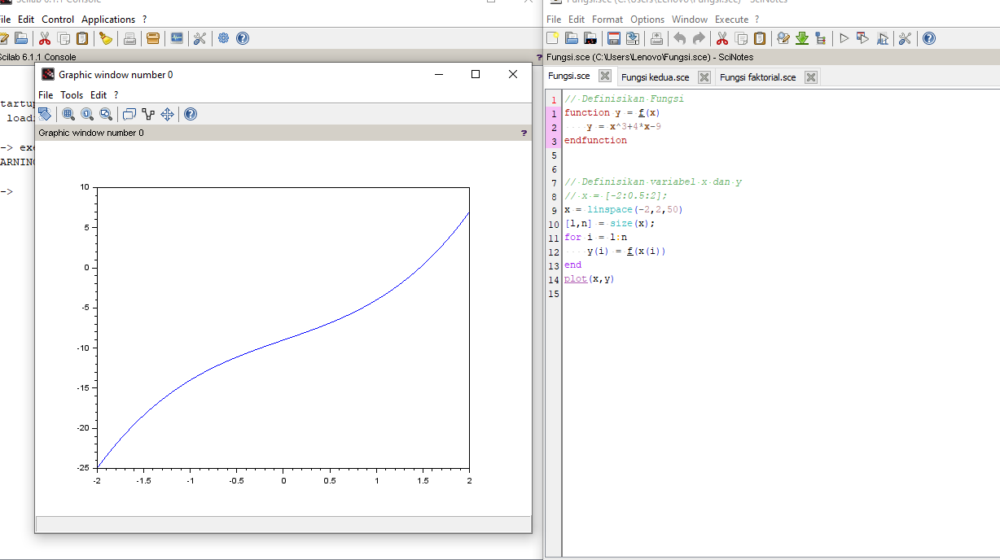Image resolution: width=1000 pixels, height=560 pixels.
Task: Click the Copy icon in SciNotes toolbar
Action: (741, 38)
